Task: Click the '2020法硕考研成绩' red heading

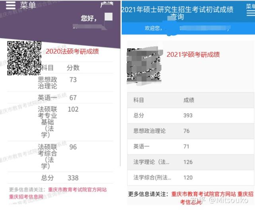Action: [72, 51]
